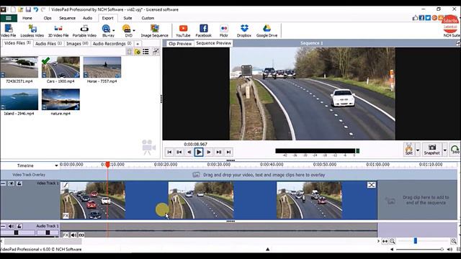This screenshot has width=461, height=259.
Task: Upload to YouTube
Action: (x=183, y=30)
